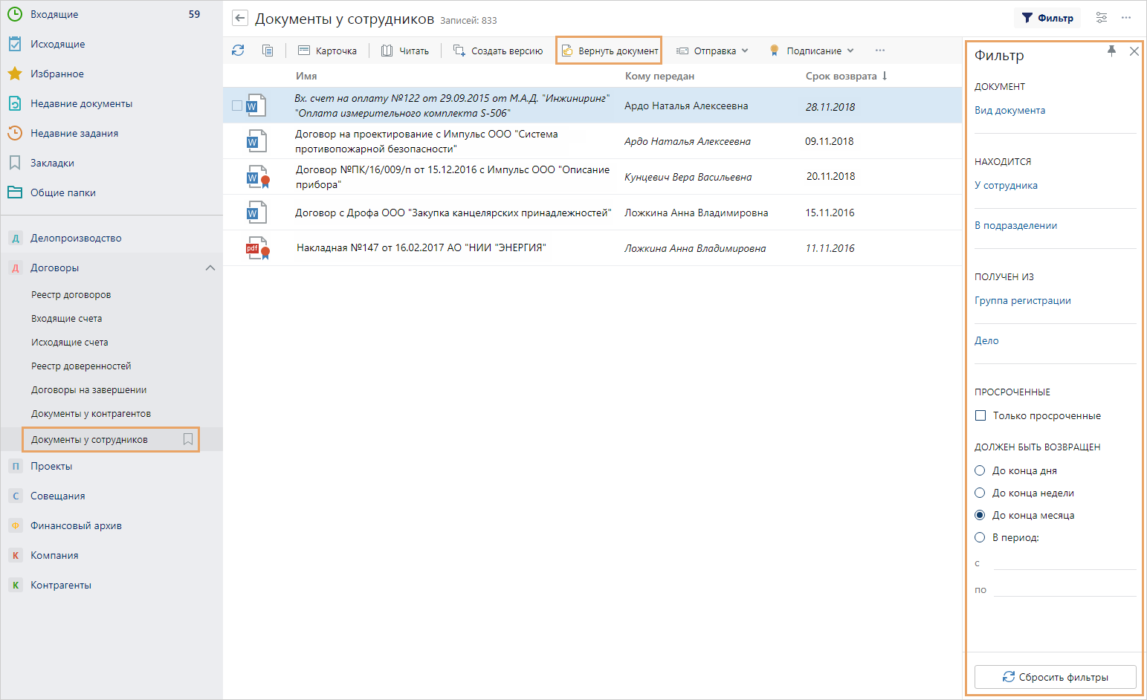
Task: Go to Реестр договоров
Action: pyautogui.click(x=71, y=294)
